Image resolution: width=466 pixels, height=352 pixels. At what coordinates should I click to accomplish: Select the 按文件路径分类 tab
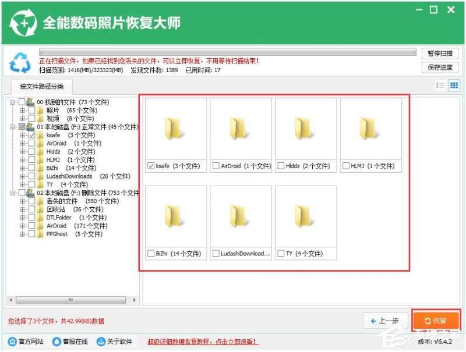[41, 87]
